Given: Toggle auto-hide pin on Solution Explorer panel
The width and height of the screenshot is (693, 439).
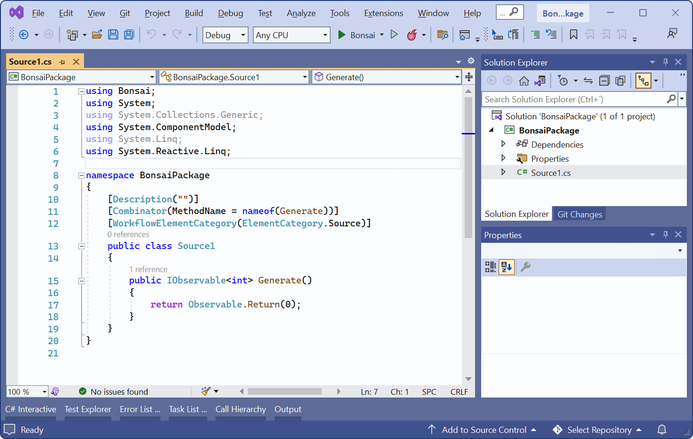Looking at the screenshot, I should [x=666, y=62].
